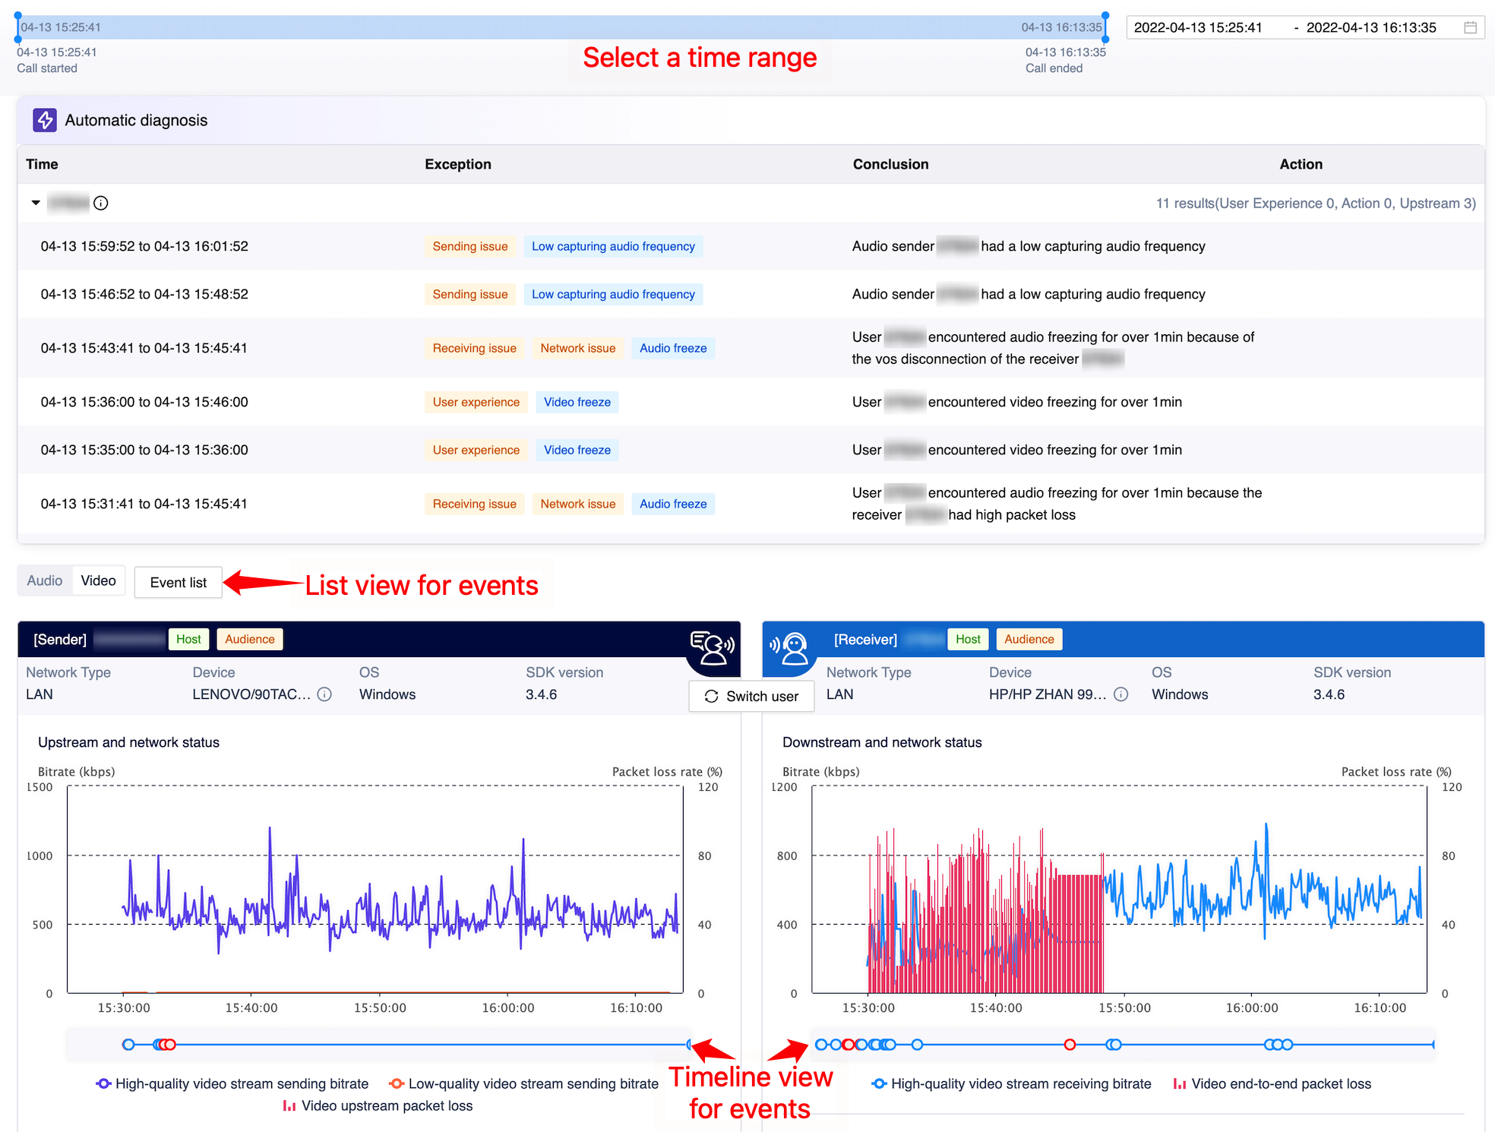1495x1132 pixels.
Task: Toggle Video end-to-end packet loss legend
Action: (x=1272, y=1083)
